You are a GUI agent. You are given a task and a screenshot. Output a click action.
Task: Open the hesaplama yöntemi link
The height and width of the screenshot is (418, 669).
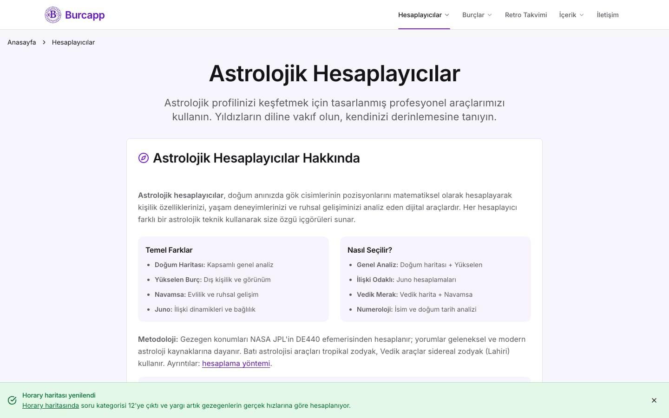pyautogui.click(x=236, y=363)
